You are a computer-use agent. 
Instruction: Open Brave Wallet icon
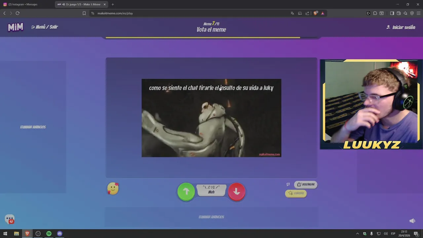[x=399, y=13]
